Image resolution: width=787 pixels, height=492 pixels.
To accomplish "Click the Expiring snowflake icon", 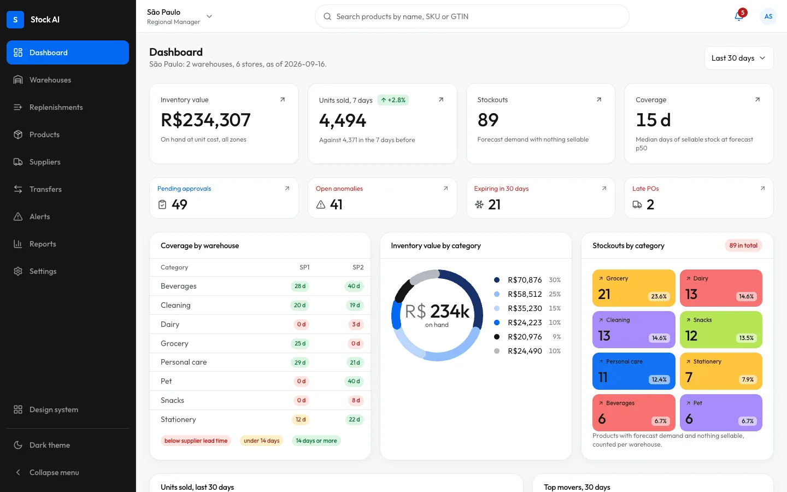I will 479,204.
